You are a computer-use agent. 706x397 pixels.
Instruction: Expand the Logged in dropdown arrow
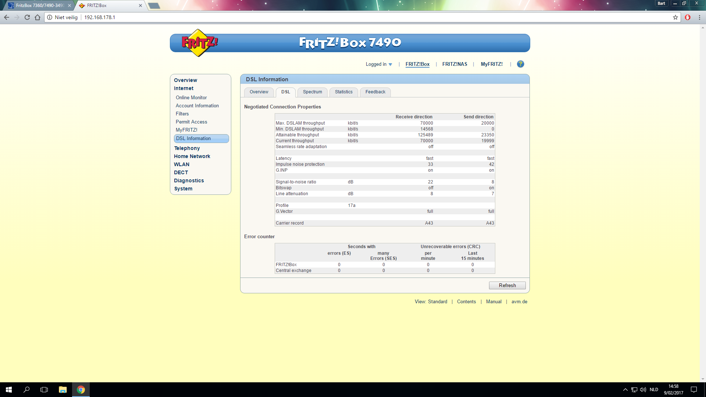tap(390, 64)
